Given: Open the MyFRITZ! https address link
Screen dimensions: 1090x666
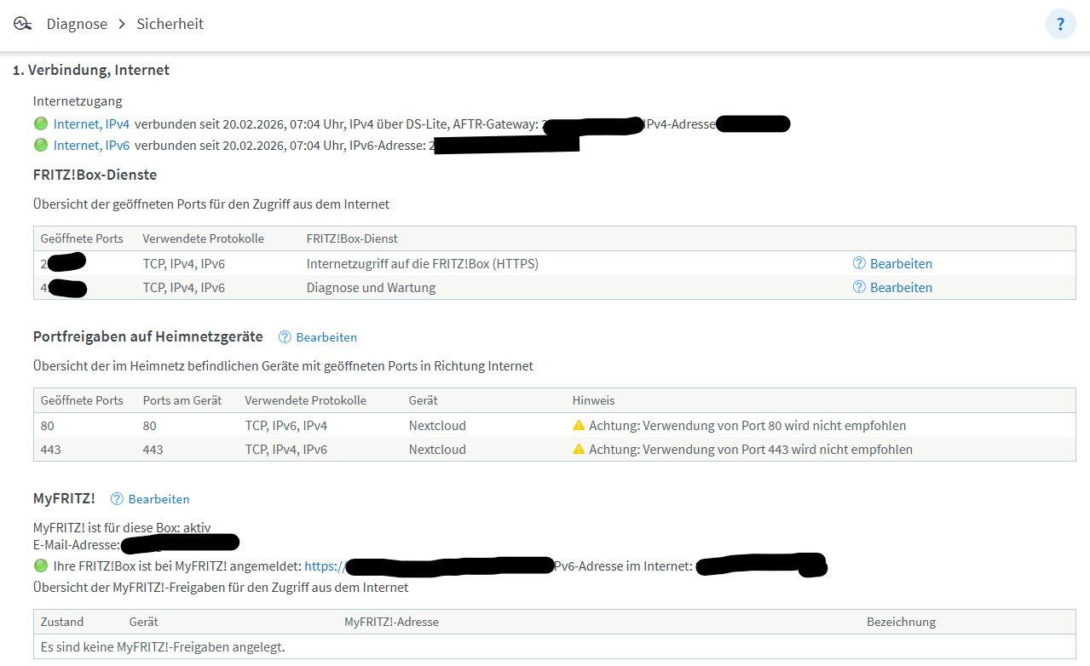Looking at the screenshot, I should tap(325, 566).
